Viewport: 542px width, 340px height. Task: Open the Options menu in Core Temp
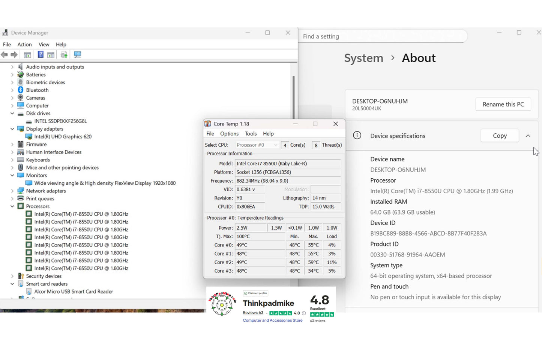point(229,134)
